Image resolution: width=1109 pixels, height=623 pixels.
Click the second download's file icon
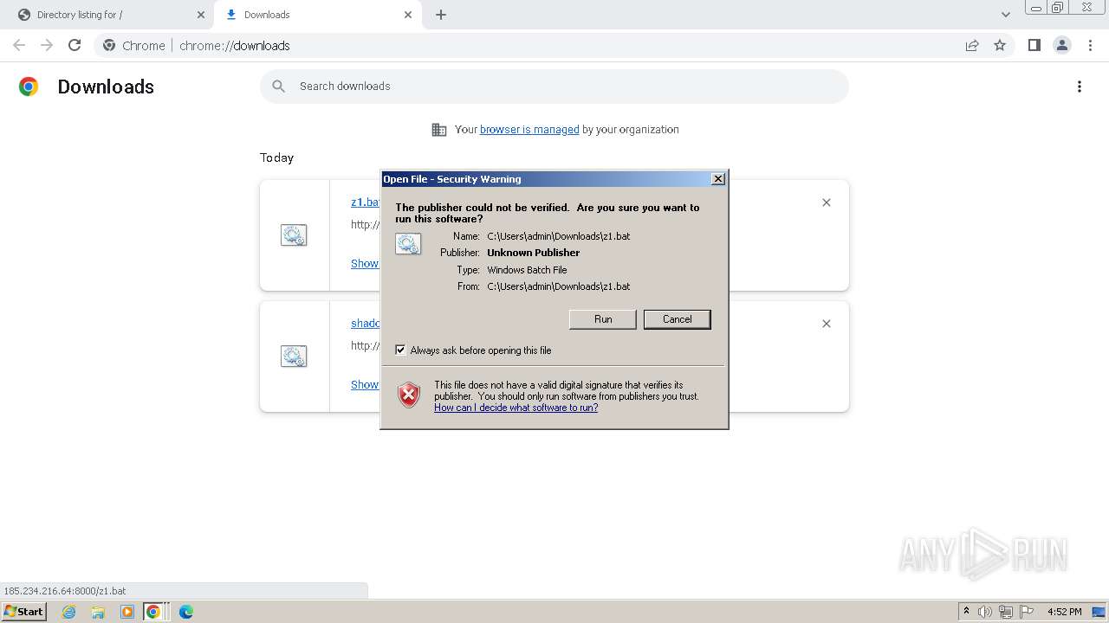click(x=294, y=356)
